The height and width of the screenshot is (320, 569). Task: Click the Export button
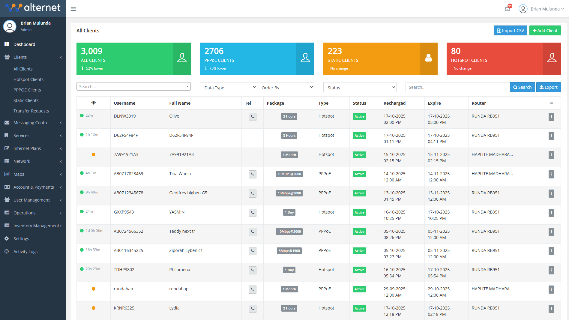[548, 87]
